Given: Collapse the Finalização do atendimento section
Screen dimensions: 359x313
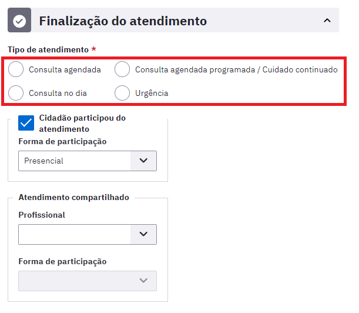Looking at the screenshot, I should click(327, 21).
